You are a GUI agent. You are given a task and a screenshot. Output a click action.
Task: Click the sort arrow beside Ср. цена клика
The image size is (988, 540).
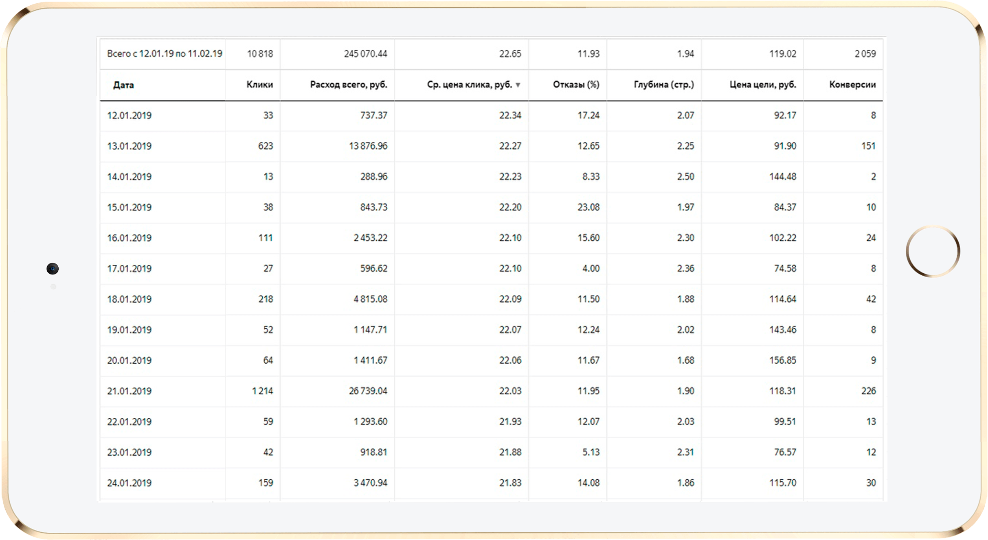(x=518, y=85)
